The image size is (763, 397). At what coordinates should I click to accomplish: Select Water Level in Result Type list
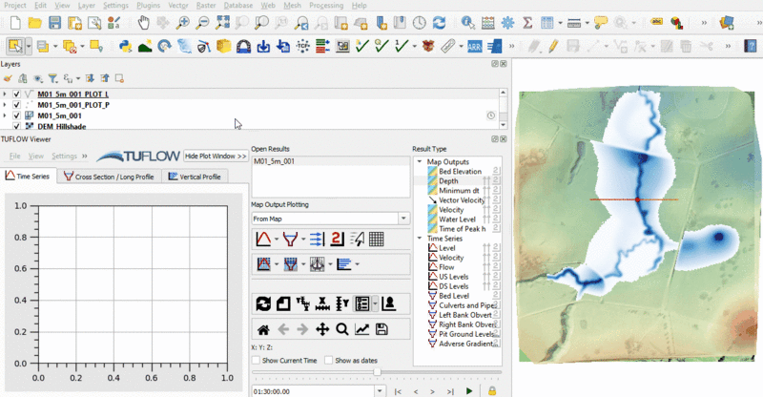[457, 219]
